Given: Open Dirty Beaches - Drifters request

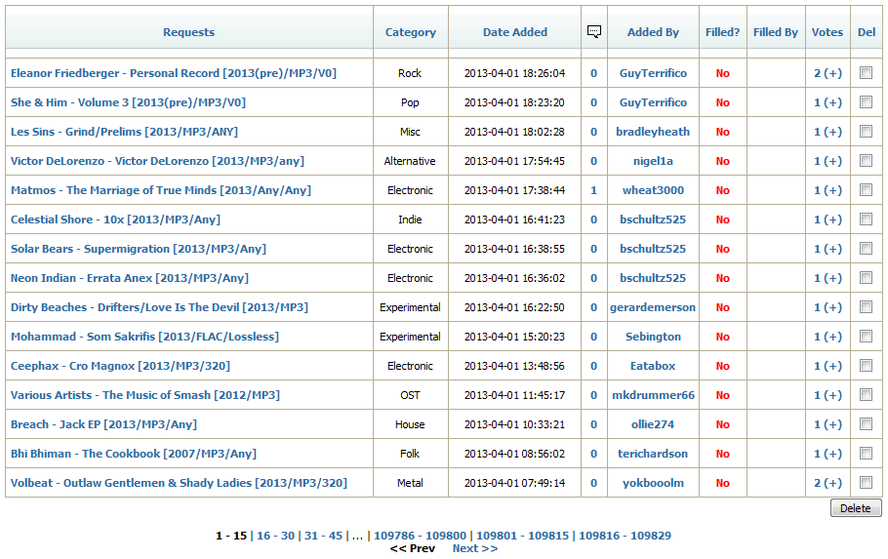Looking at the screenshot, I should [x=159, y=307].
